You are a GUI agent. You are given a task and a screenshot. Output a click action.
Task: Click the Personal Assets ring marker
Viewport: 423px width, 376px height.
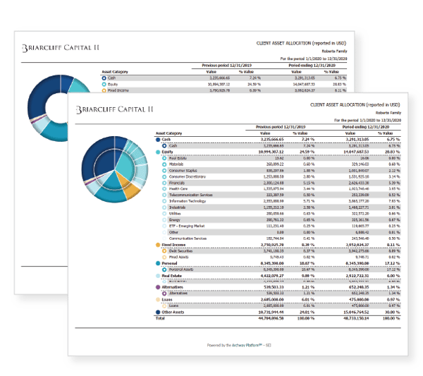point(164,269)
